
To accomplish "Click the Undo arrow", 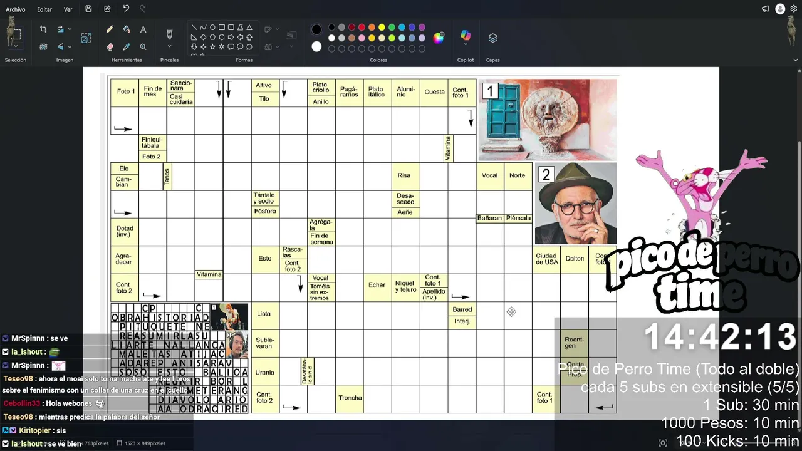I will 126,9.
